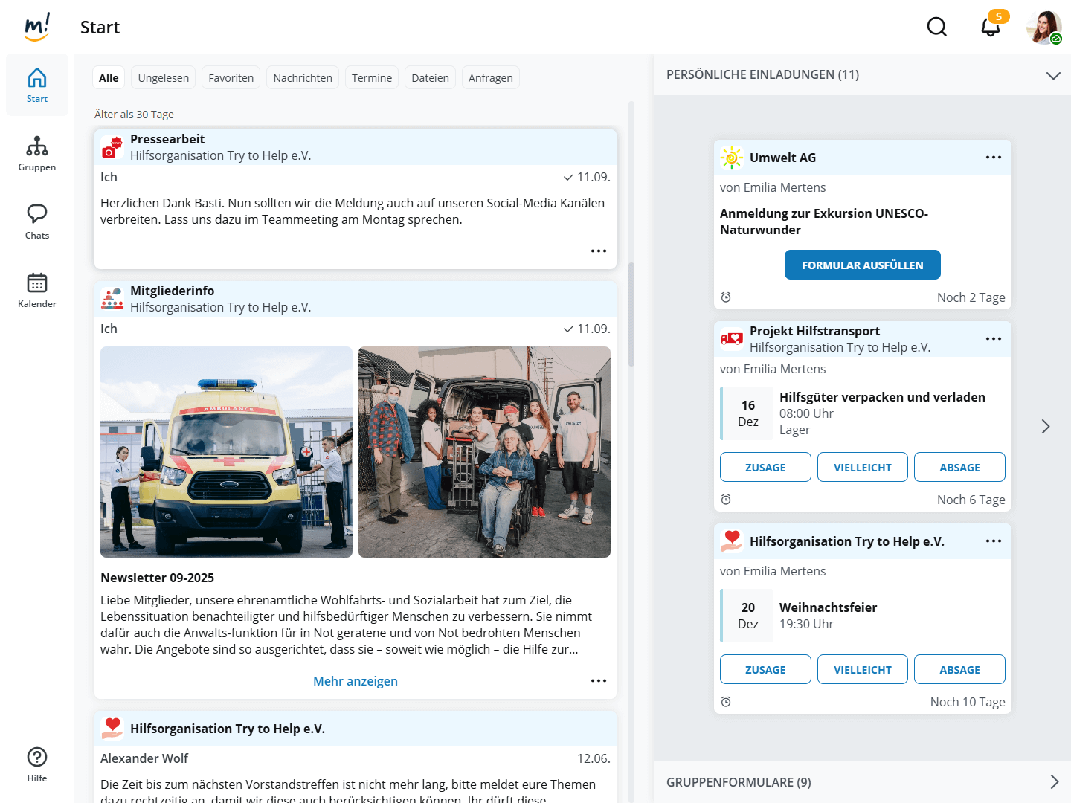This screenshot has width=1071, height=803.
Task: Open the search magnifier icon
Action: pyautogui.click(x=936, y=28)
